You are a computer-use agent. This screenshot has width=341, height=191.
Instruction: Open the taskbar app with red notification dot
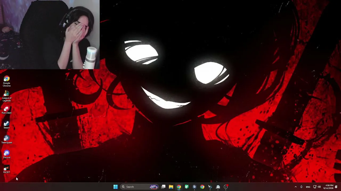pos(226,187)
